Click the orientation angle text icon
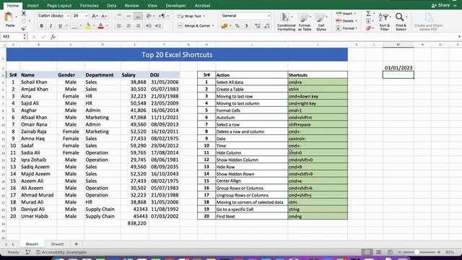462x260 pixels. coord(149,16)
